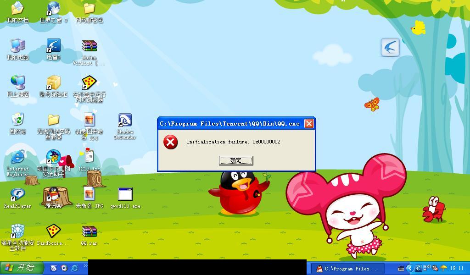Select the 瑞星卡卡上网安全助手 shortcut
This screenshot has width=470, height=275.
[54, 163]
